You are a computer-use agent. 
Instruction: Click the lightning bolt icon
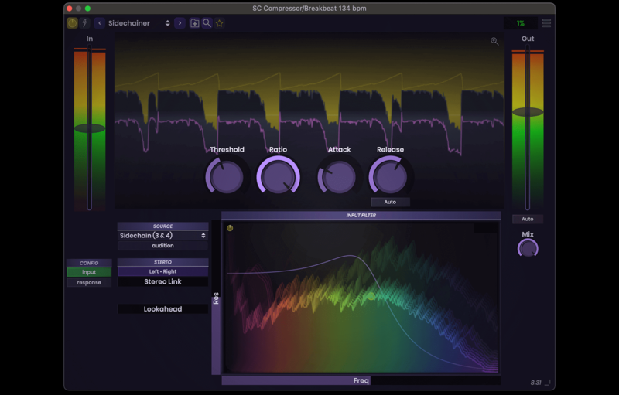(x=84, y=23)
